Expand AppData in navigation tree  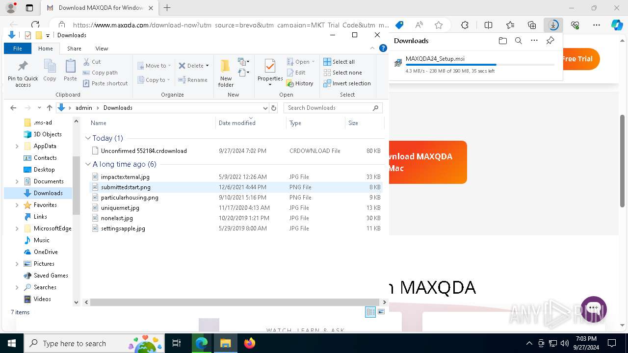[x=17, y=146]
